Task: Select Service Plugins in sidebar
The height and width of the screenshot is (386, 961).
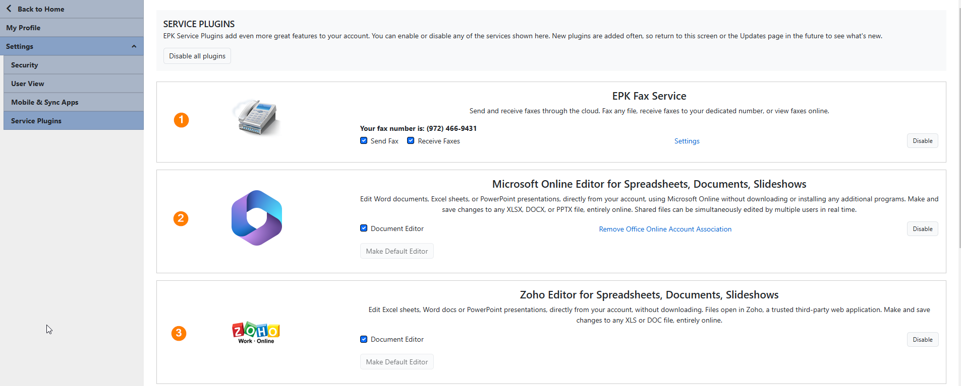Action: point(74,121)
